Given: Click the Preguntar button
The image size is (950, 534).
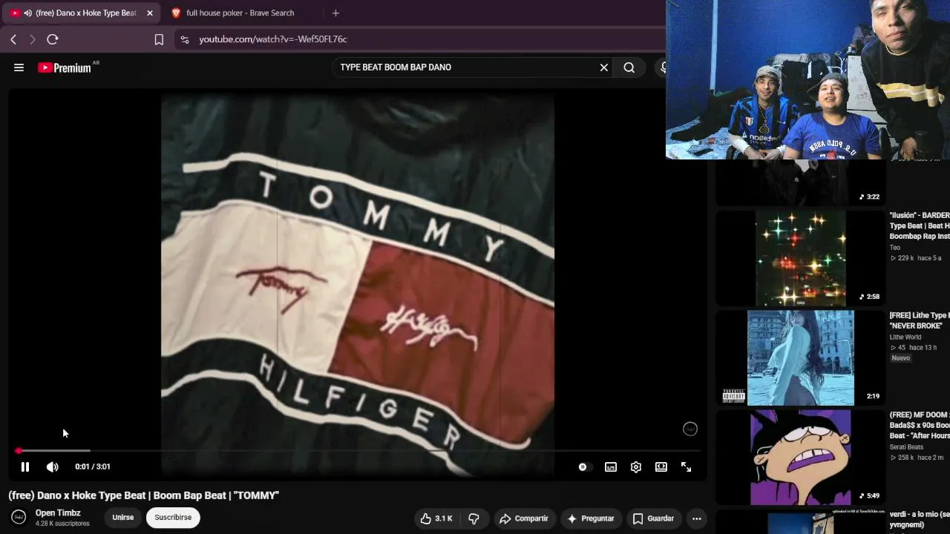Looking at the screenshot, I should click(x=590, y=518).
